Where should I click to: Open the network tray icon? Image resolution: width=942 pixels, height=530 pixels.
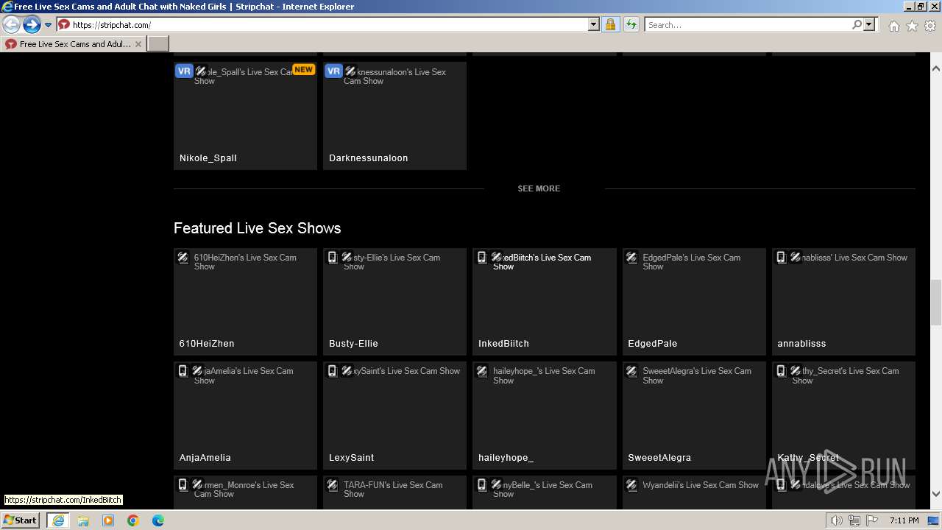pos(854,520)
